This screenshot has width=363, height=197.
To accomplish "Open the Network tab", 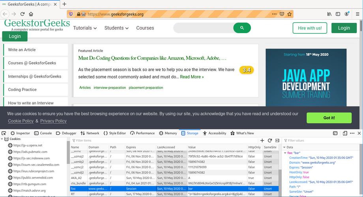I will point(90,133).
